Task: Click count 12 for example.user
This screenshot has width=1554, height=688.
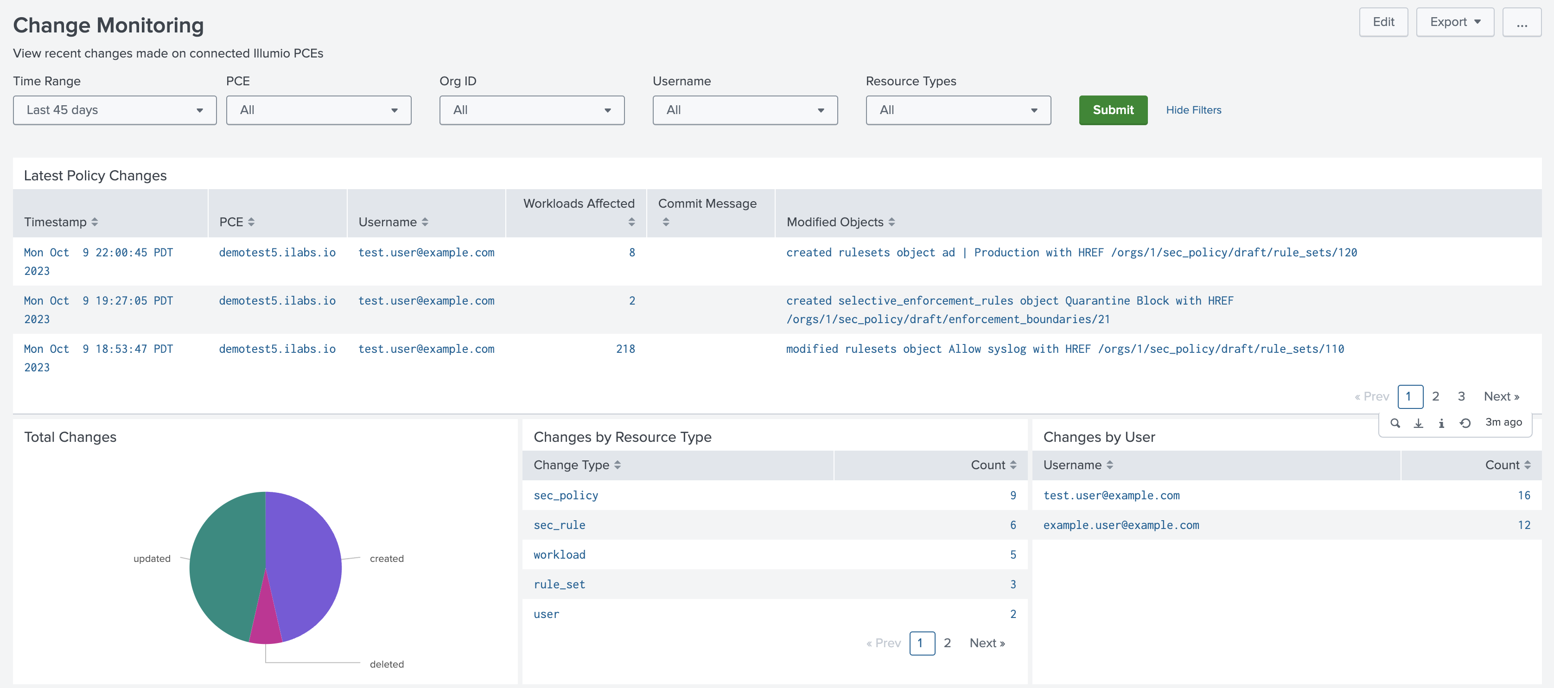Action: point(1524,525)
